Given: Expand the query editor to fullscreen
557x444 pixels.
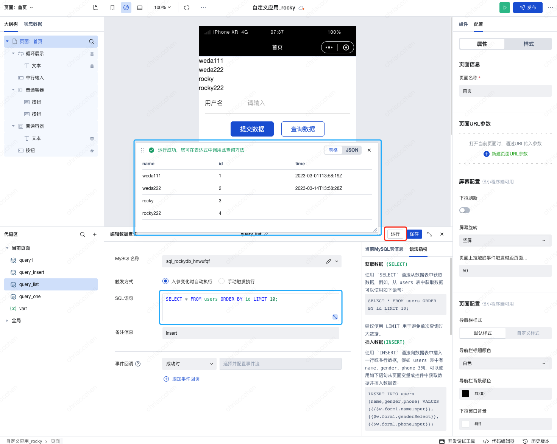Looking at the screenshot, I should point(430,234).
